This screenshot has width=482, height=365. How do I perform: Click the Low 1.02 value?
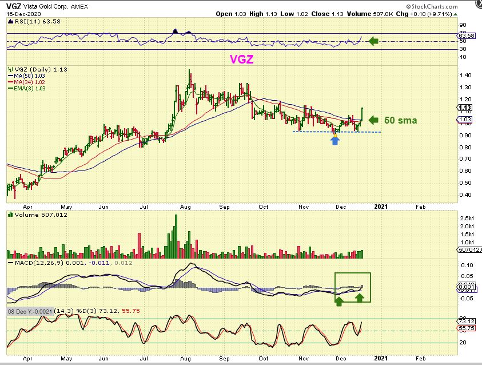point(294,14)
